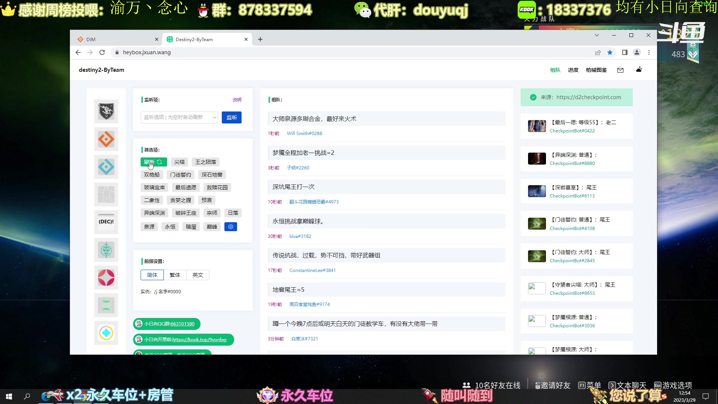This screenshot has width=718, height=404.
Task: Click the yellow-ringed diamond sidebar icon
Action: (106, 333)
